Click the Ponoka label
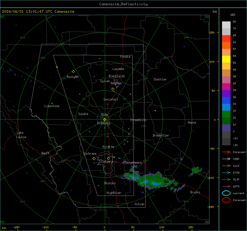 click(x=125, y=57)
